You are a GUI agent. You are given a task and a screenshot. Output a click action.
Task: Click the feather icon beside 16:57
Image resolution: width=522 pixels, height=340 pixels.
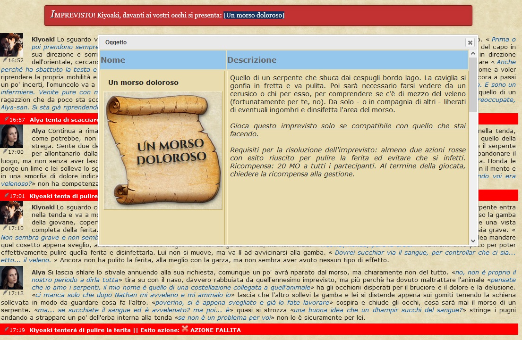(6, 119)
